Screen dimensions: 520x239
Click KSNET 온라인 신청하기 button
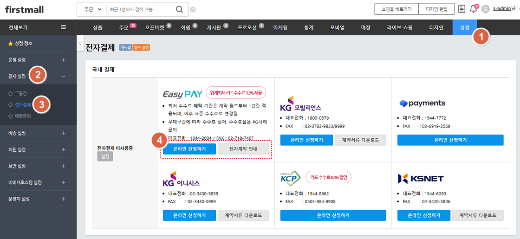pyautogui.click(x=424, y=215)
